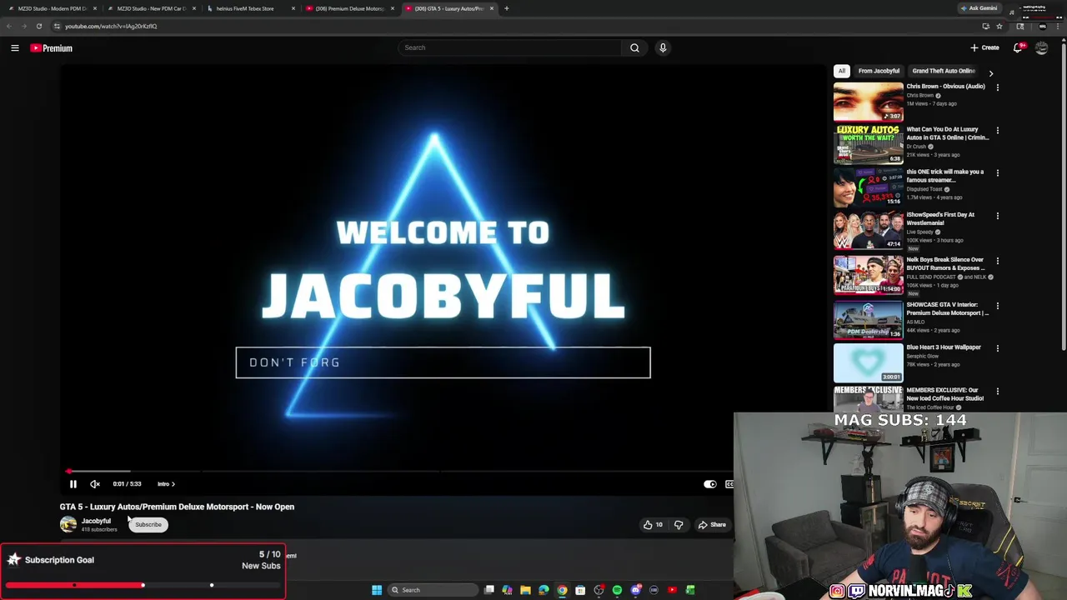Switch to MZ3D Studio Modern PDM tab
The height and width of the screenshot is (600, 1067).
click(52, 8)
